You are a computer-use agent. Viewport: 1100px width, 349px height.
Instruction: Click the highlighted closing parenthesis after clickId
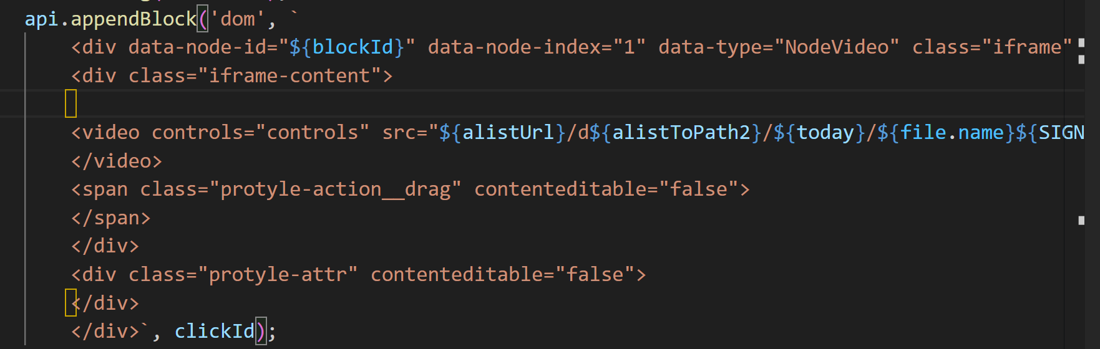pos(261,332)
